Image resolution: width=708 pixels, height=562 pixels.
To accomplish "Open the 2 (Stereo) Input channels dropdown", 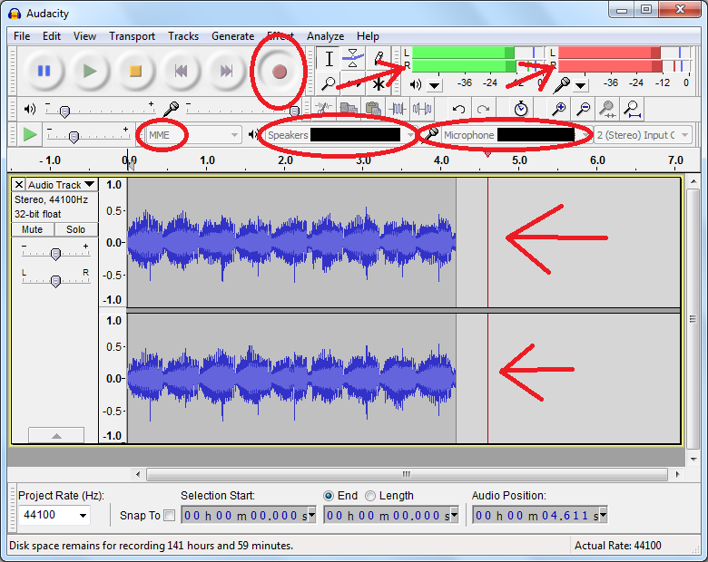I will click(643, 135).
